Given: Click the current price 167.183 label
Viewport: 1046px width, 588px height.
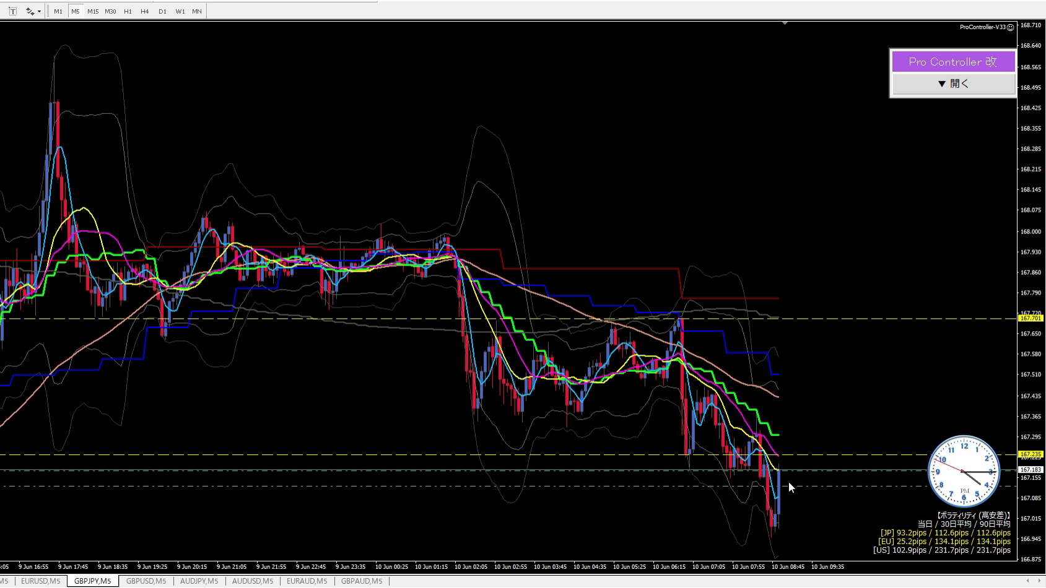Looking at the screenshot, I should pos(1031,470).
